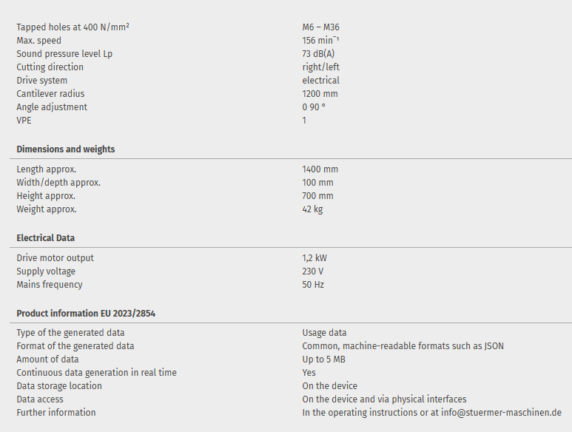Click the VPE label
The image size is (572, 432).
click(x=24, y=121)
